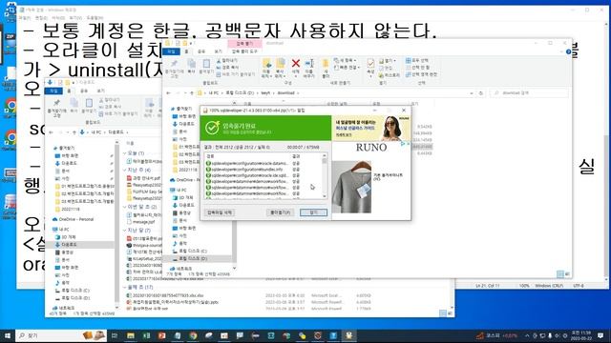
Task: Open Excel from the taskbar
Action: click(x=146, y=335)
